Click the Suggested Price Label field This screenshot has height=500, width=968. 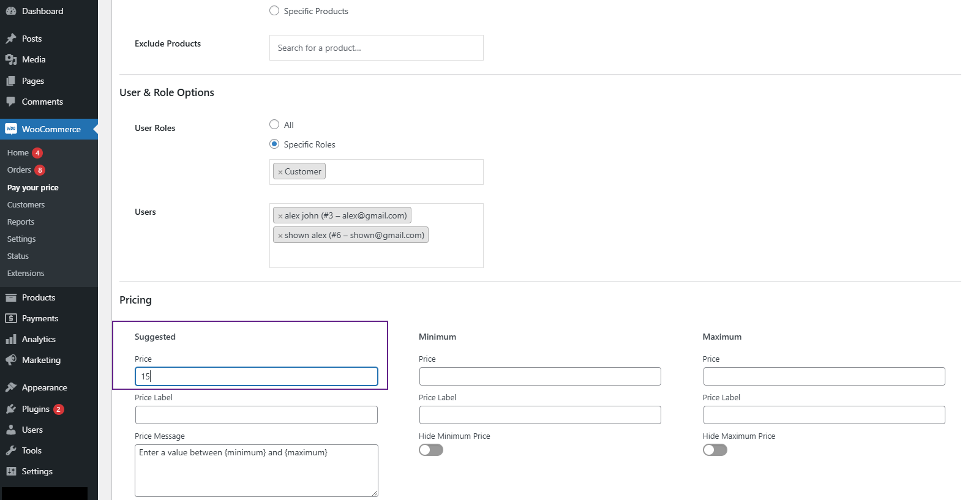[x=257, y=415]
